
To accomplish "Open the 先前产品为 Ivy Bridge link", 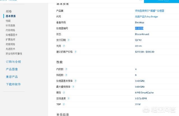I will coord(146,17).
